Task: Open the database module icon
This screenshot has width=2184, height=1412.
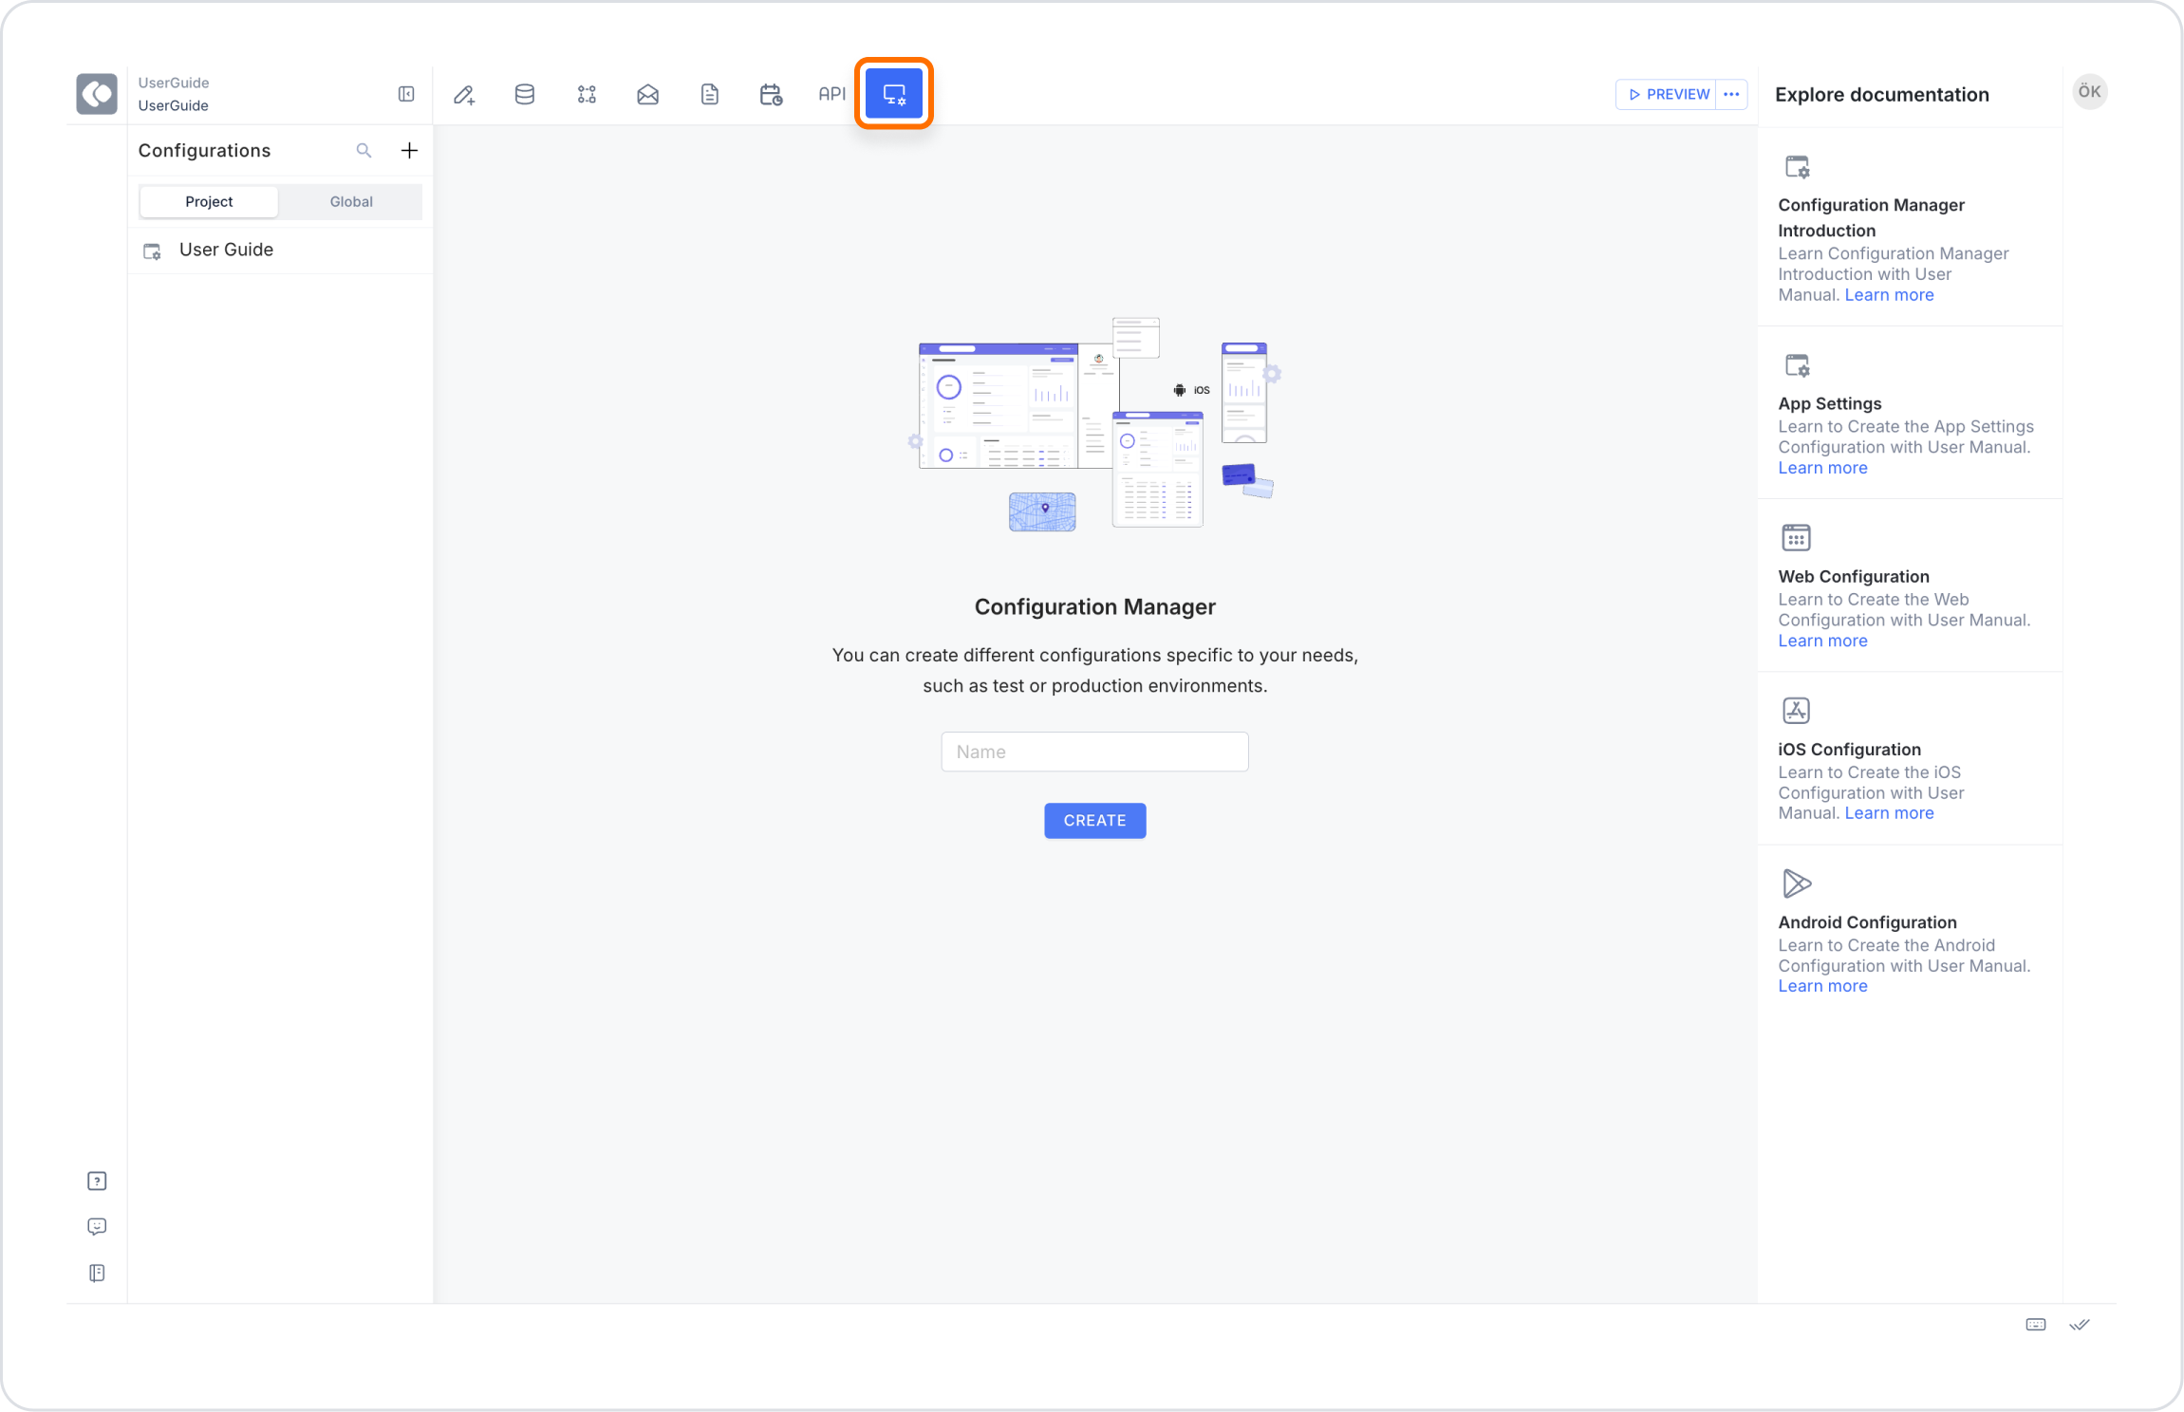Action: tap(525, 94)
